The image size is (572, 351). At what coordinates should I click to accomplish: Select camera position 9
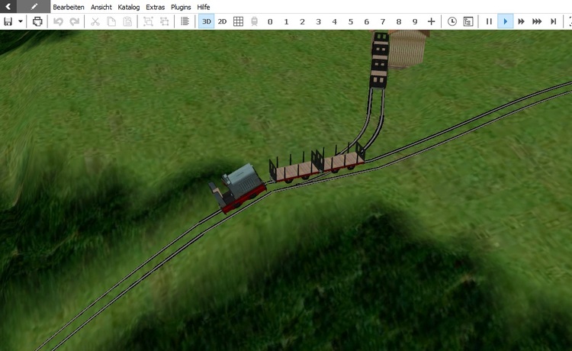415,22
